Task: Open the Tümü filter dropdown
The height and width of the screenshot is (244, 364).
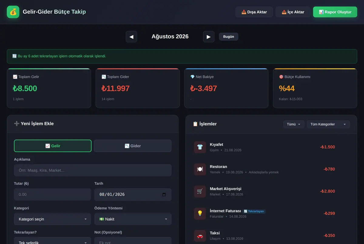Action: 294,124
